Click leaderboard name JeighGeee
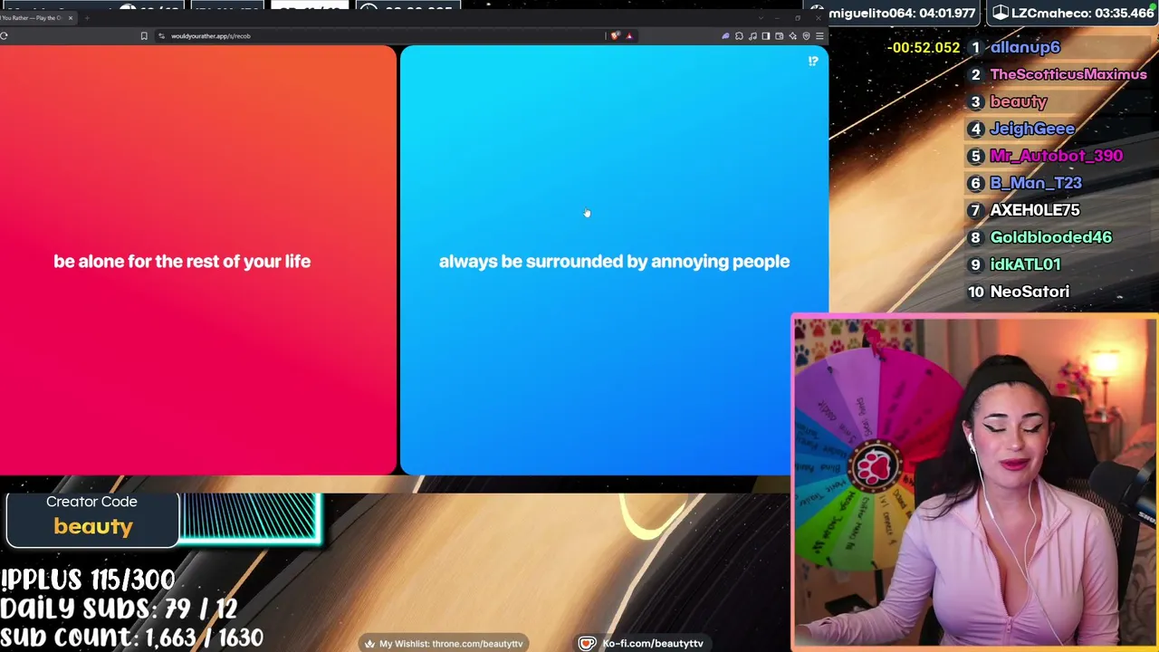 click(1032, 129)
